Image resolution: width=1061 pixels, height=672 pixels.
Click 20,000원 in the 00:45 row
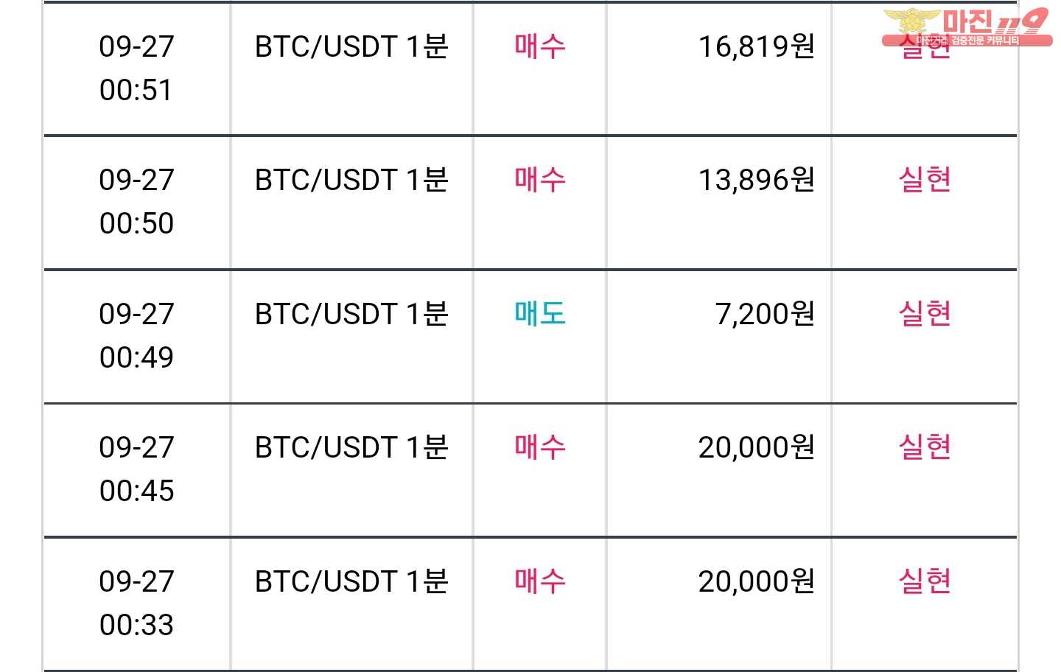(x=757, y=448)
